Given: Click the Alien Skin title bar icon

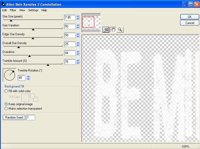Looking at the screenshot, I should click(x=3, y=4).
